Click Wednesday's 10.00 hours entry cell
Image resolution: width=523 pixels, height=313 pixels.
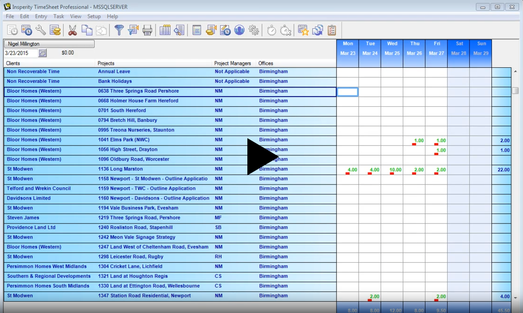[392, 169]
